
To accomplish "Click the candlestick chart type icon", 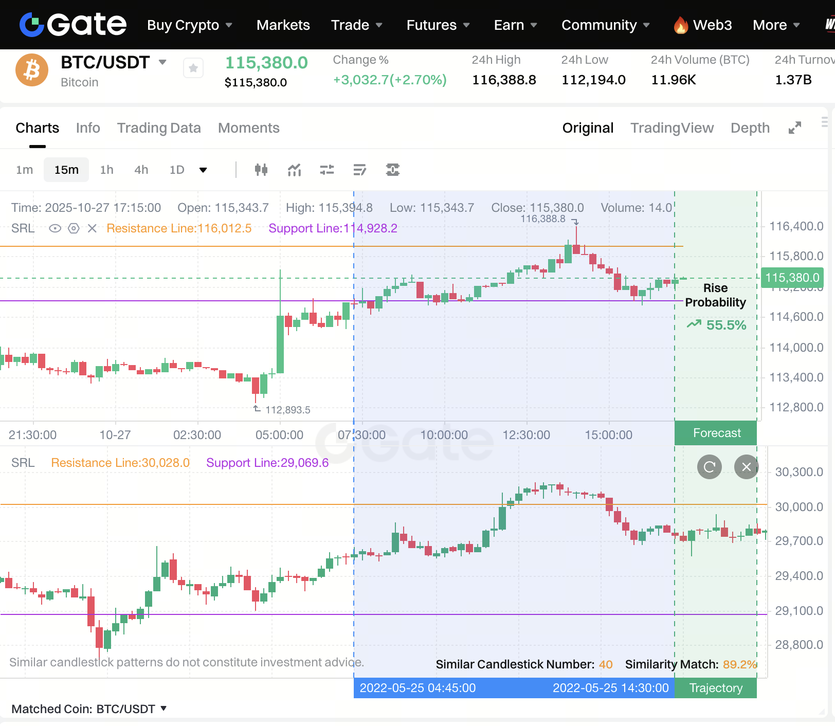I will tap(261, 170).
